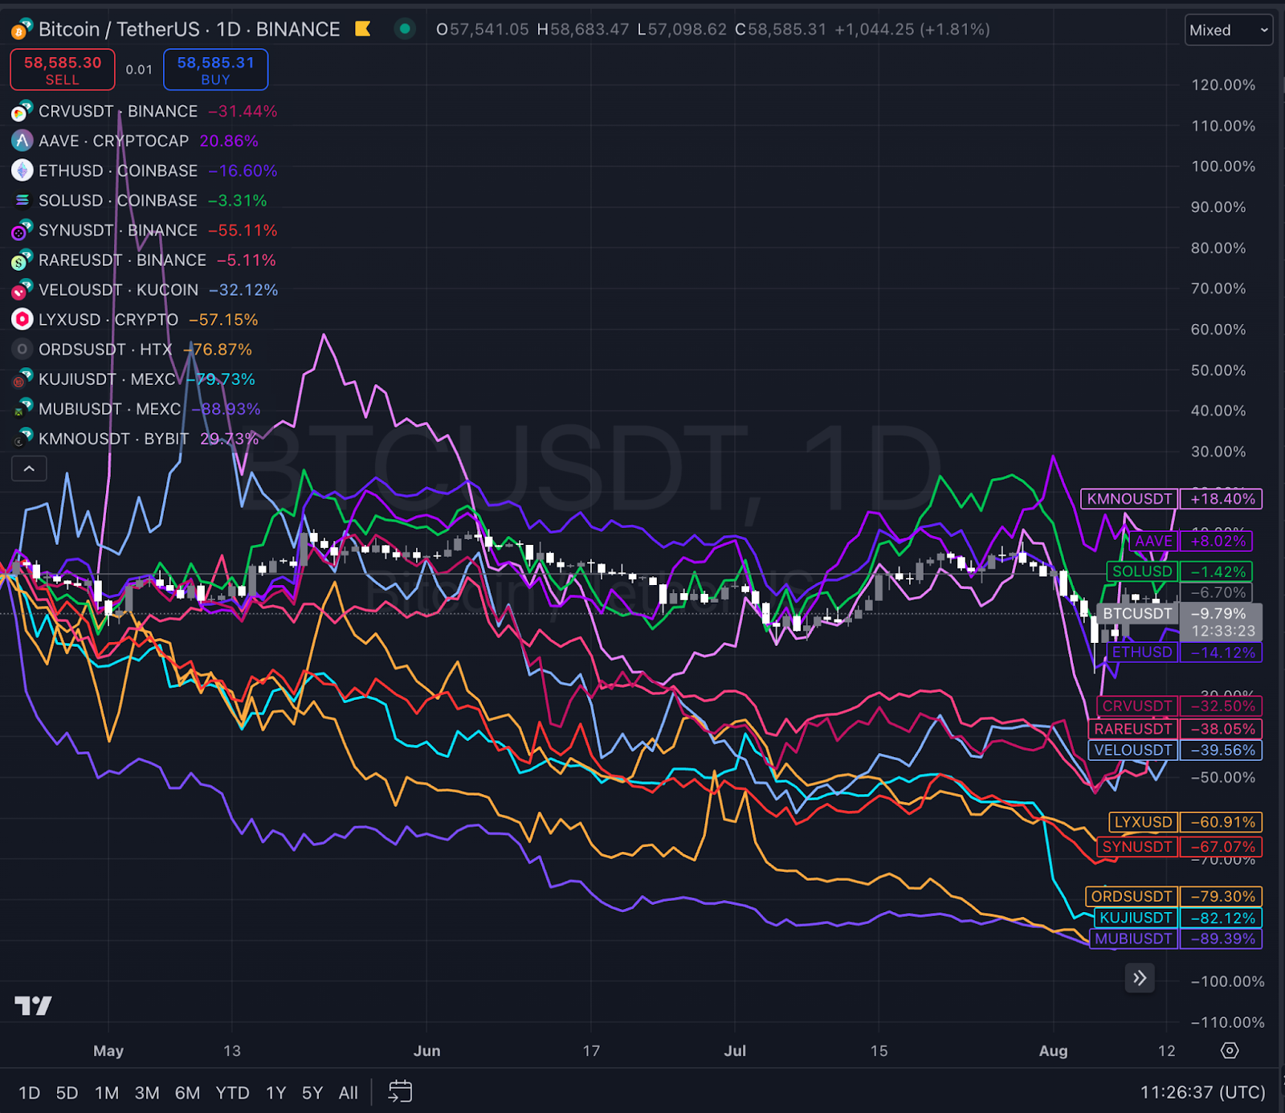The image size is (1285, 1113).
Task: Click the CRVUSDT -32.50% price label
Action: pos(1179,706)
